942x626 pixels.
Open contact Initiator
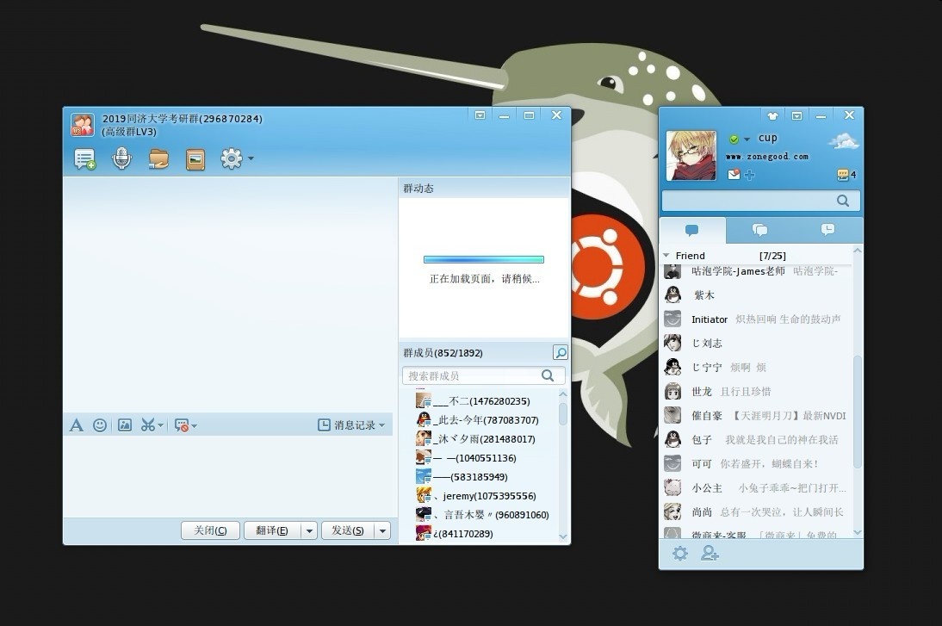pos(756,319)
